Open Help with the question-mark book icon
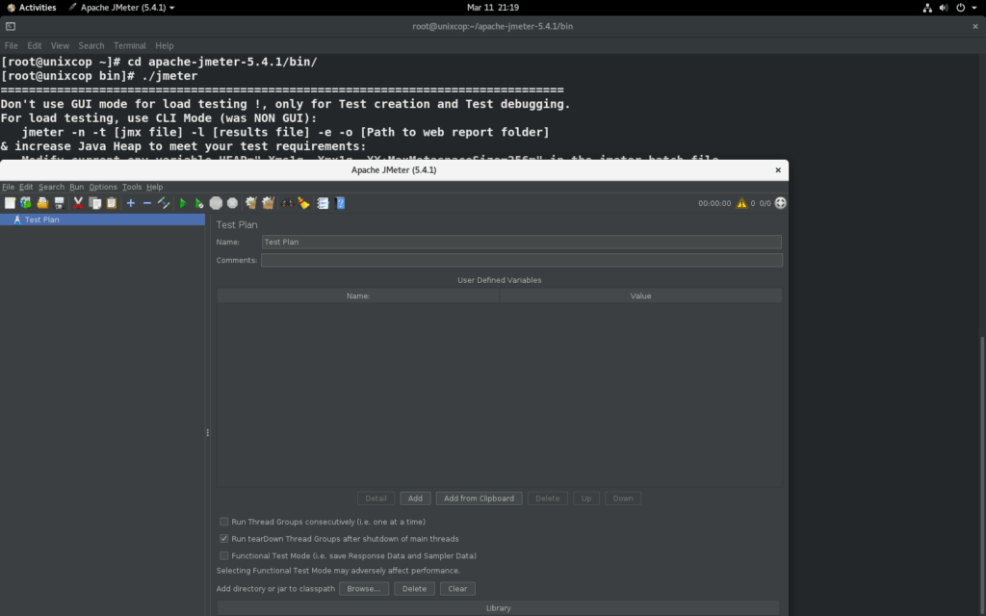This screenshot has height=616, width=986. click(x=340, y=203)
